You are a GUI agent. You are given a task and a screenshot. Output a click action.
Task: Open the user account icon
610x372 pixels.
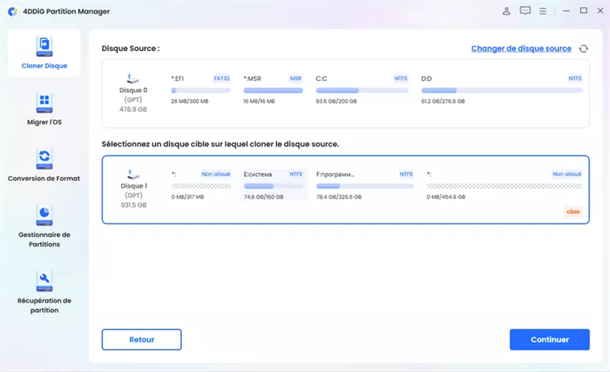(x=506, y=10)
